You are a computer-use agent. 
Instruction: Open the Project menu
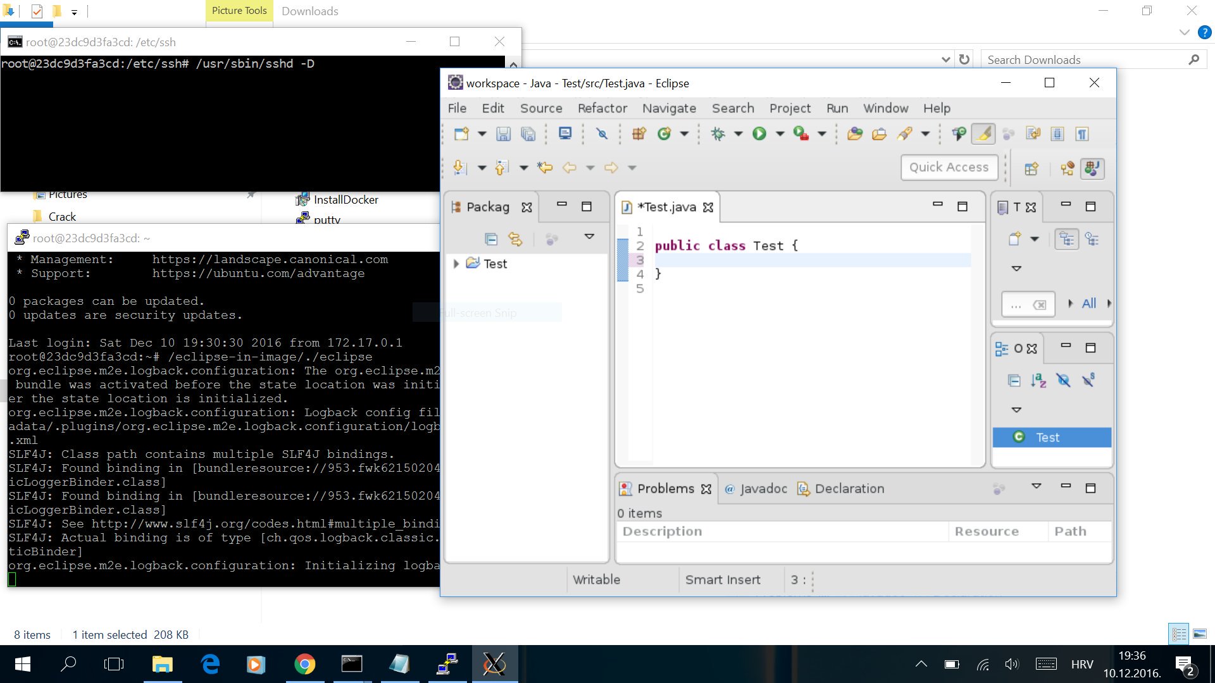pyautogui.click(x=790, y=108)
